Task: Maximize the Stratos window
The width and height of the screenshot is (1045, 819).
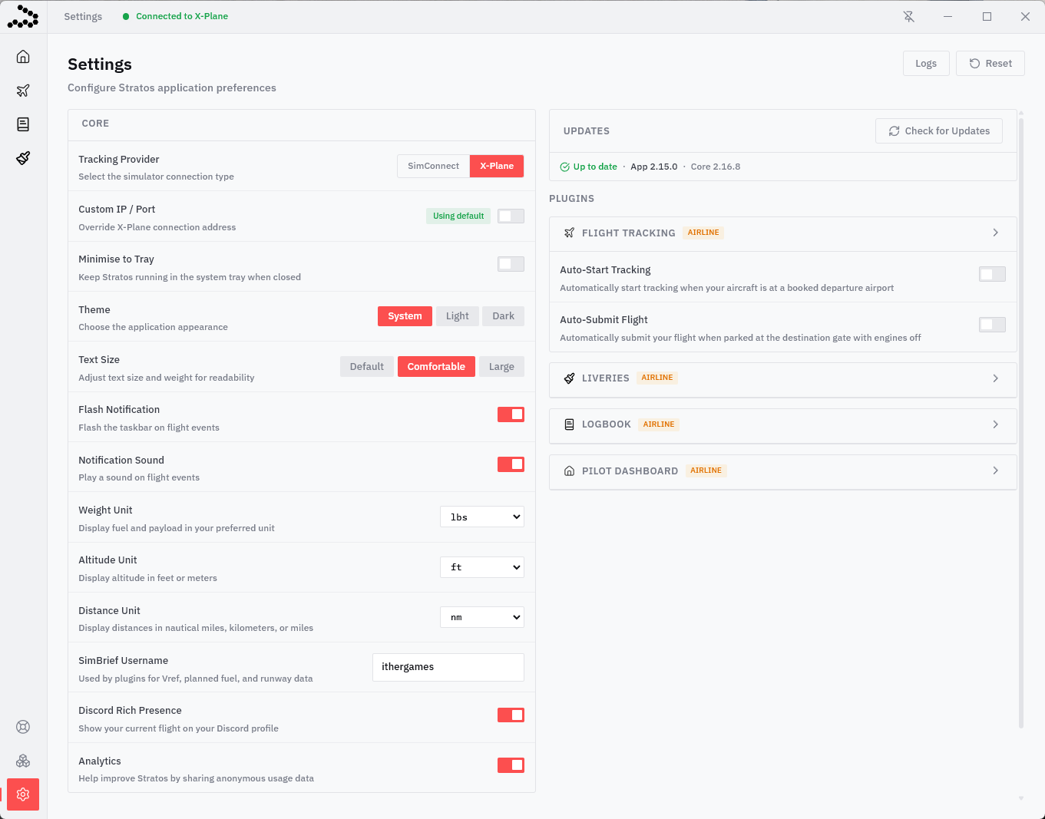Action: (x=987, y=16)
